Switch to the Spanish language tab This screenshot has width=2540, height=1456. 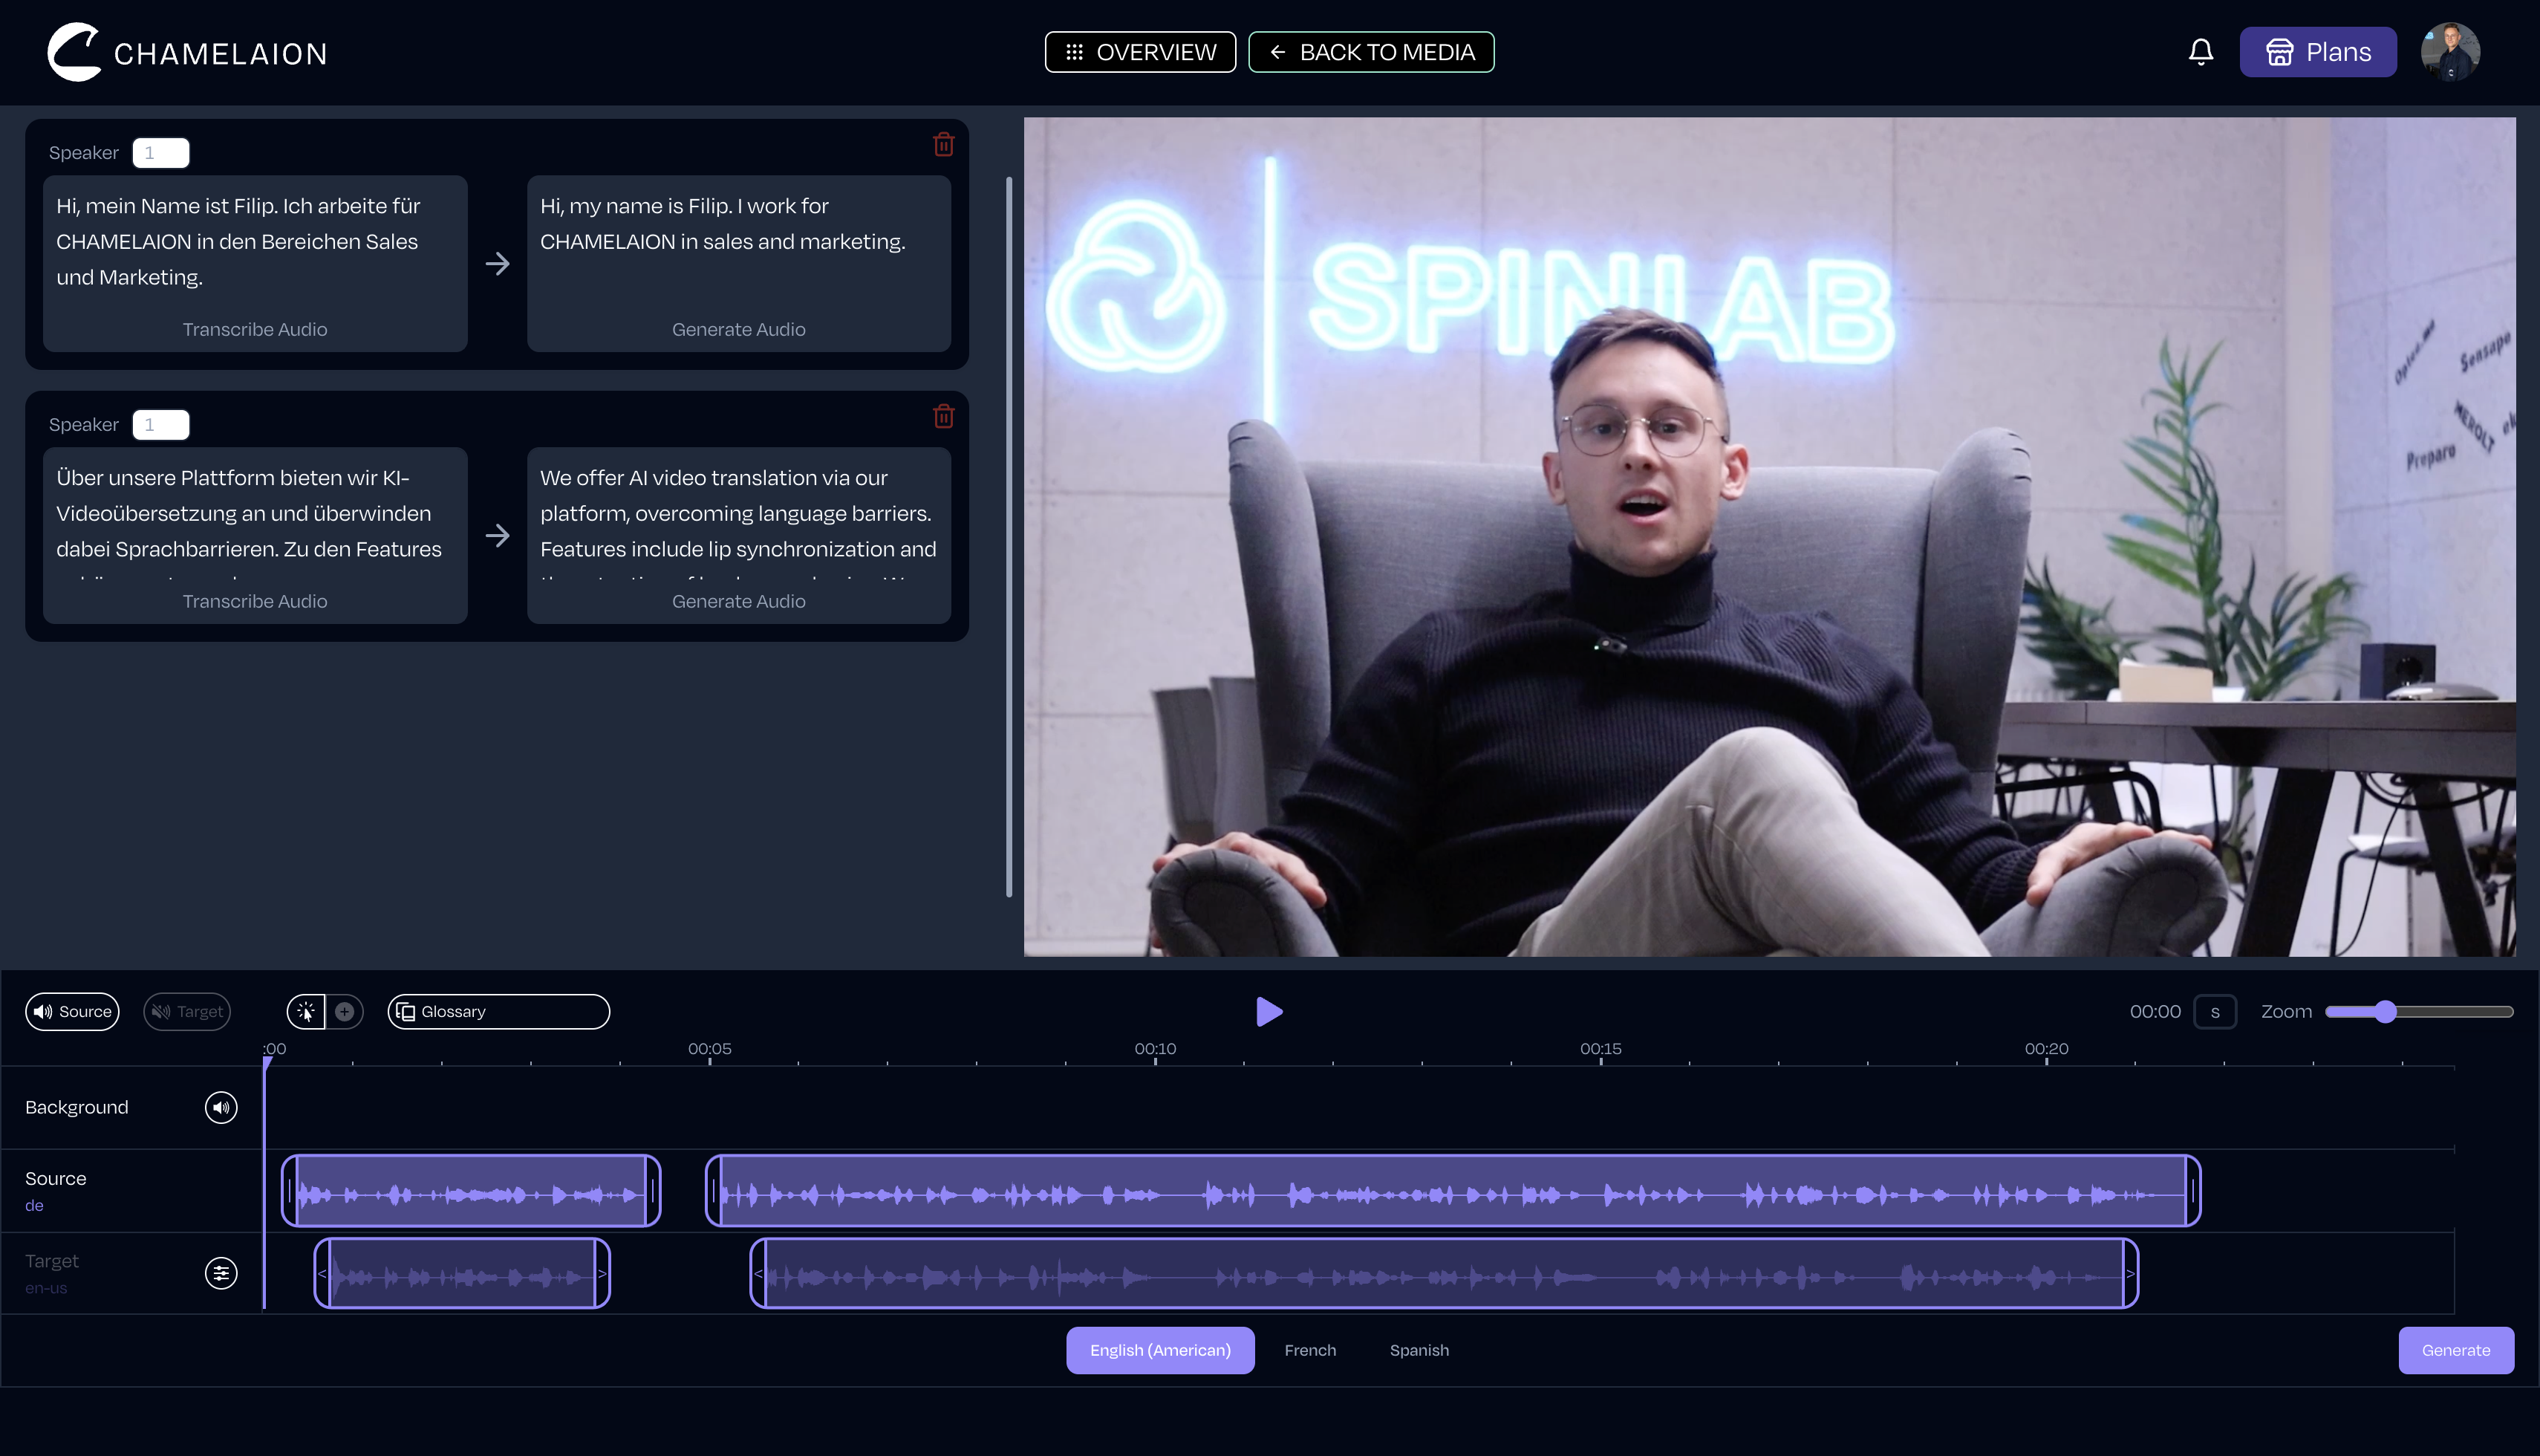pyautogui.click(x=1419, y=1350)
